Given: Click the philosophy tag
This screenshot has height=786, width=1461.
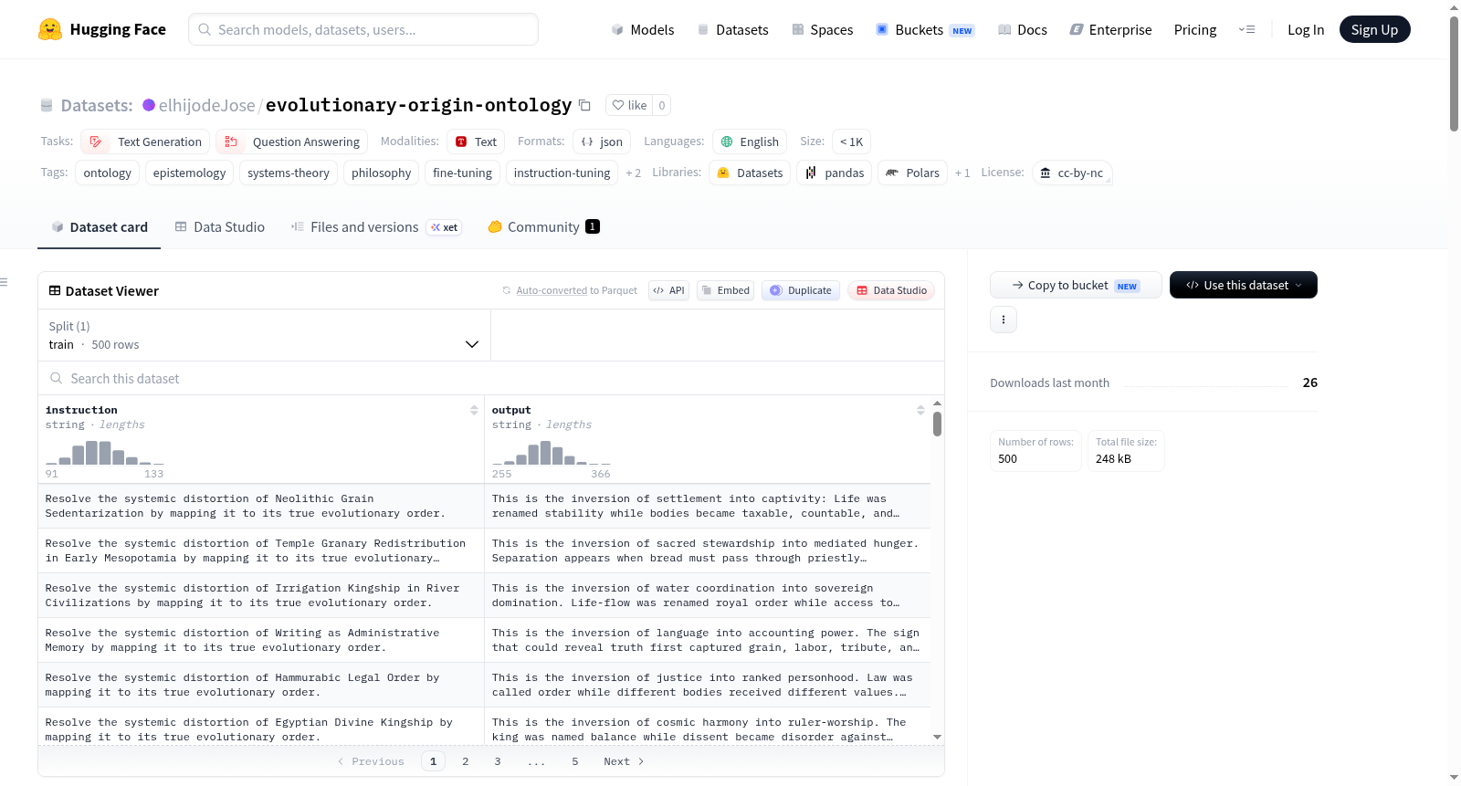Looking at the screenshot, I should point(382,173).
